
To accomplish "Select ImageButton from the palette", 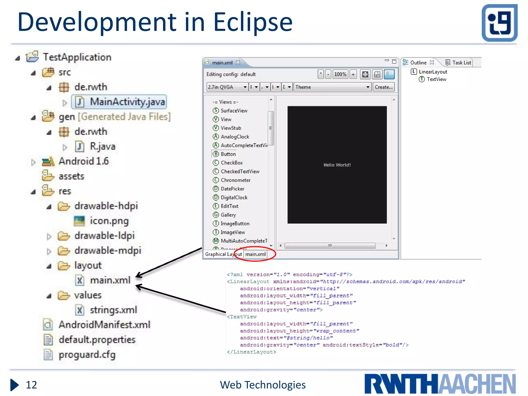I will point(231,224).
